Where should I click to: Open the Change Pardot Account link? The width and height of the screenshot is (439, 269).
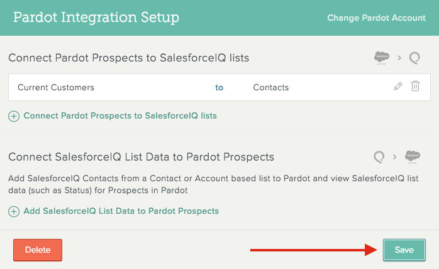[376, 18]
